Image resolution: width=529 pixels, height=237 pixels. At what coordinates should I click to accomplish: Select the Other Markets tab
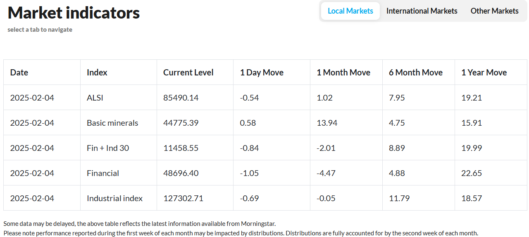click(494, 11)
